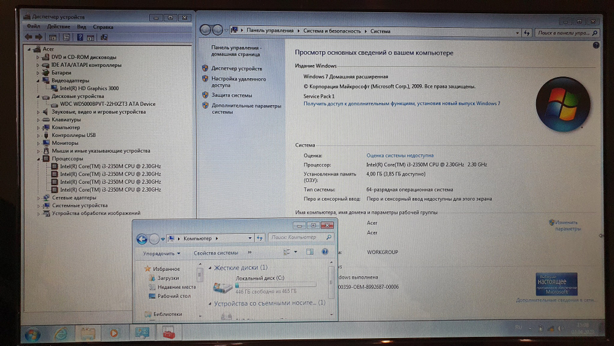614x346 pixels.
Task: Collapse the Процессоры node
Action: coord(38,159)
